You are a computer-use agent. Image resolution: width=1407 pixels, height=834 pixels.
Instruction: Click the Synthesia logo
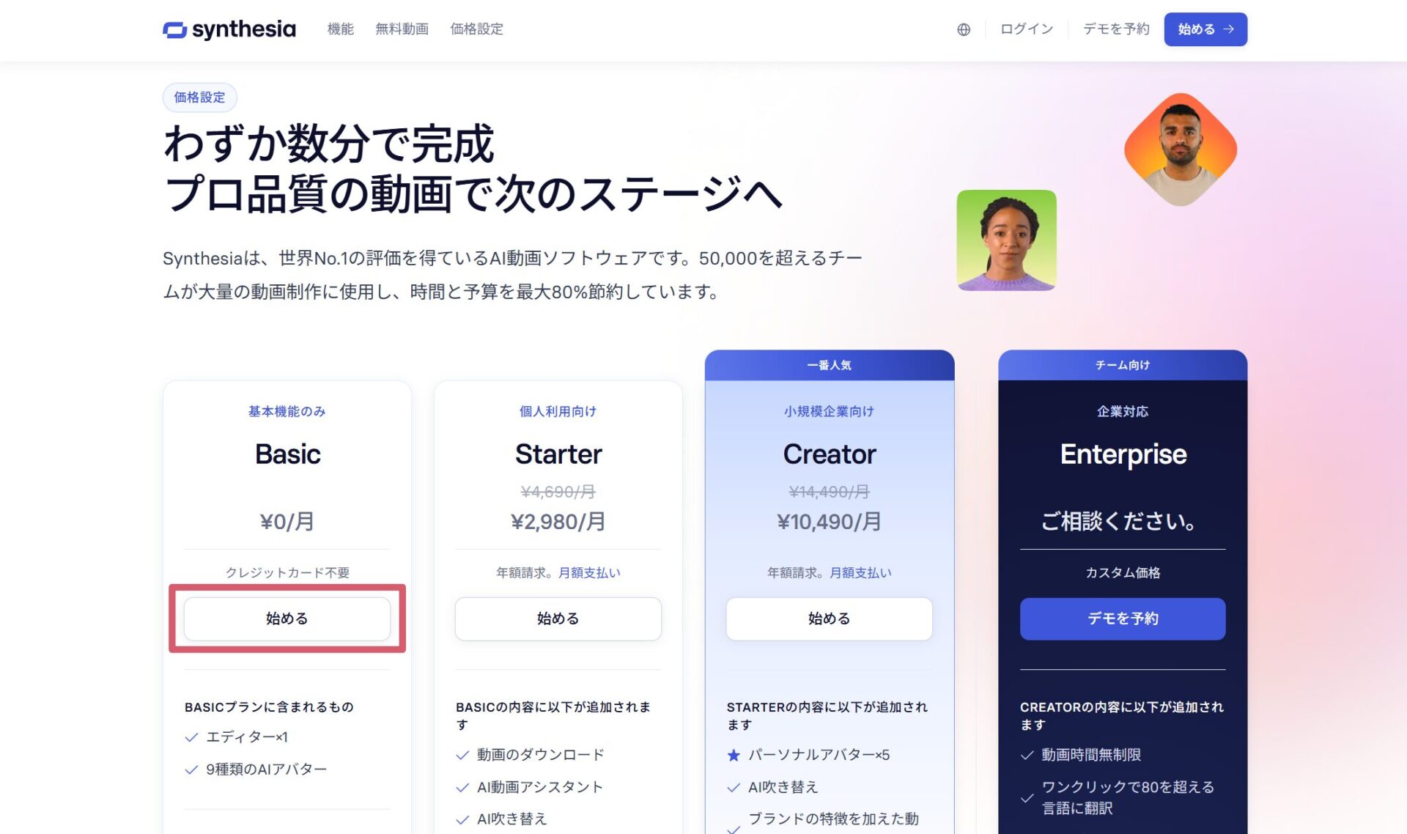pyautogui.click(x=229, y=29)
